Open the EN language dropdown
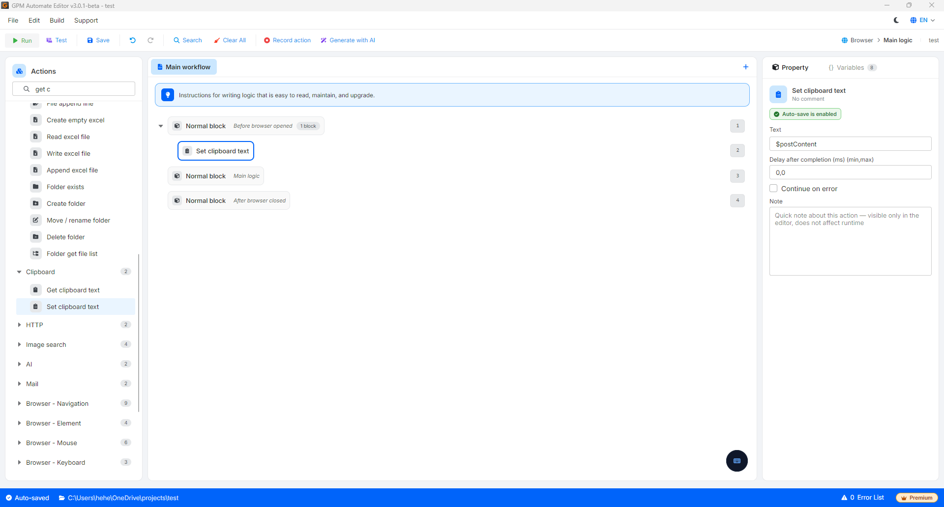This screenshot has height=507, width=944. click(922, 20)
